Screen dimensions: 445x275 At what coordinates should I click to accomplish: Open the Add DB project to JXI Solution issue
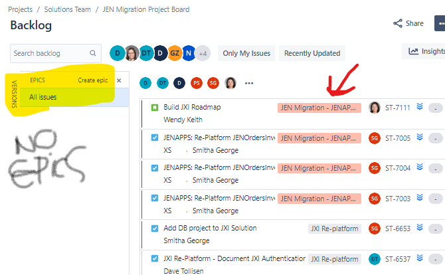pos(210,229)
